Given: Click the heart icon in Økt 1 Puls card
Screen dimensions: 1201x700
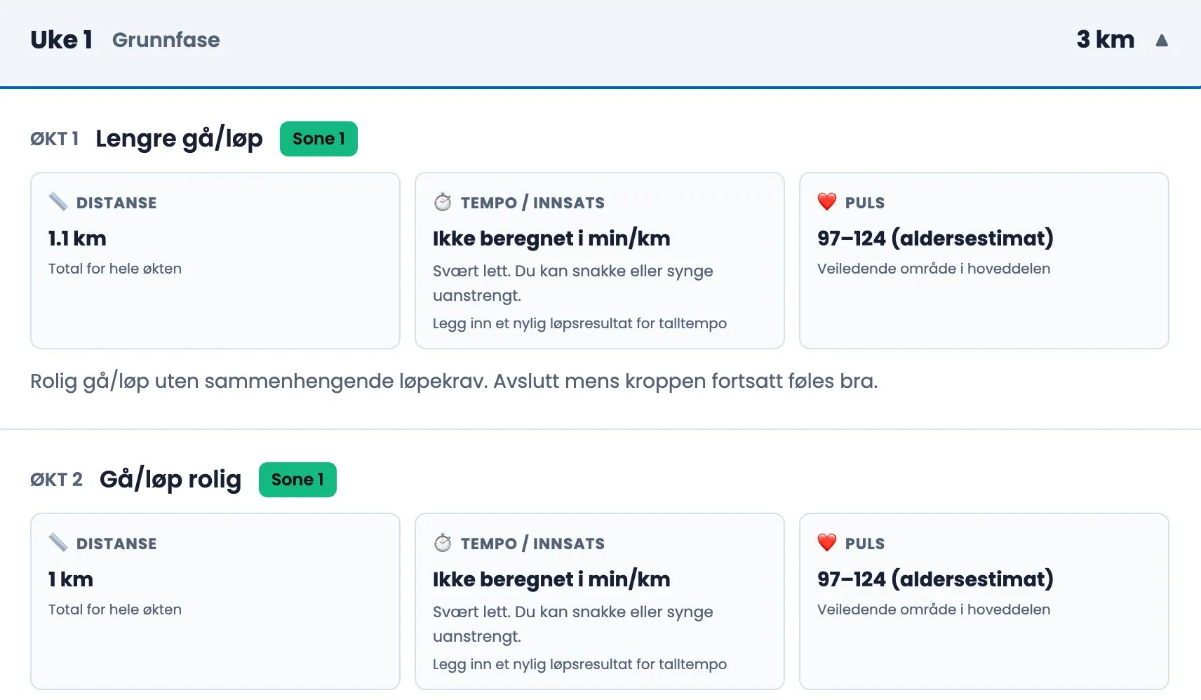Looking at the screenshot, I should coord(827,202).
